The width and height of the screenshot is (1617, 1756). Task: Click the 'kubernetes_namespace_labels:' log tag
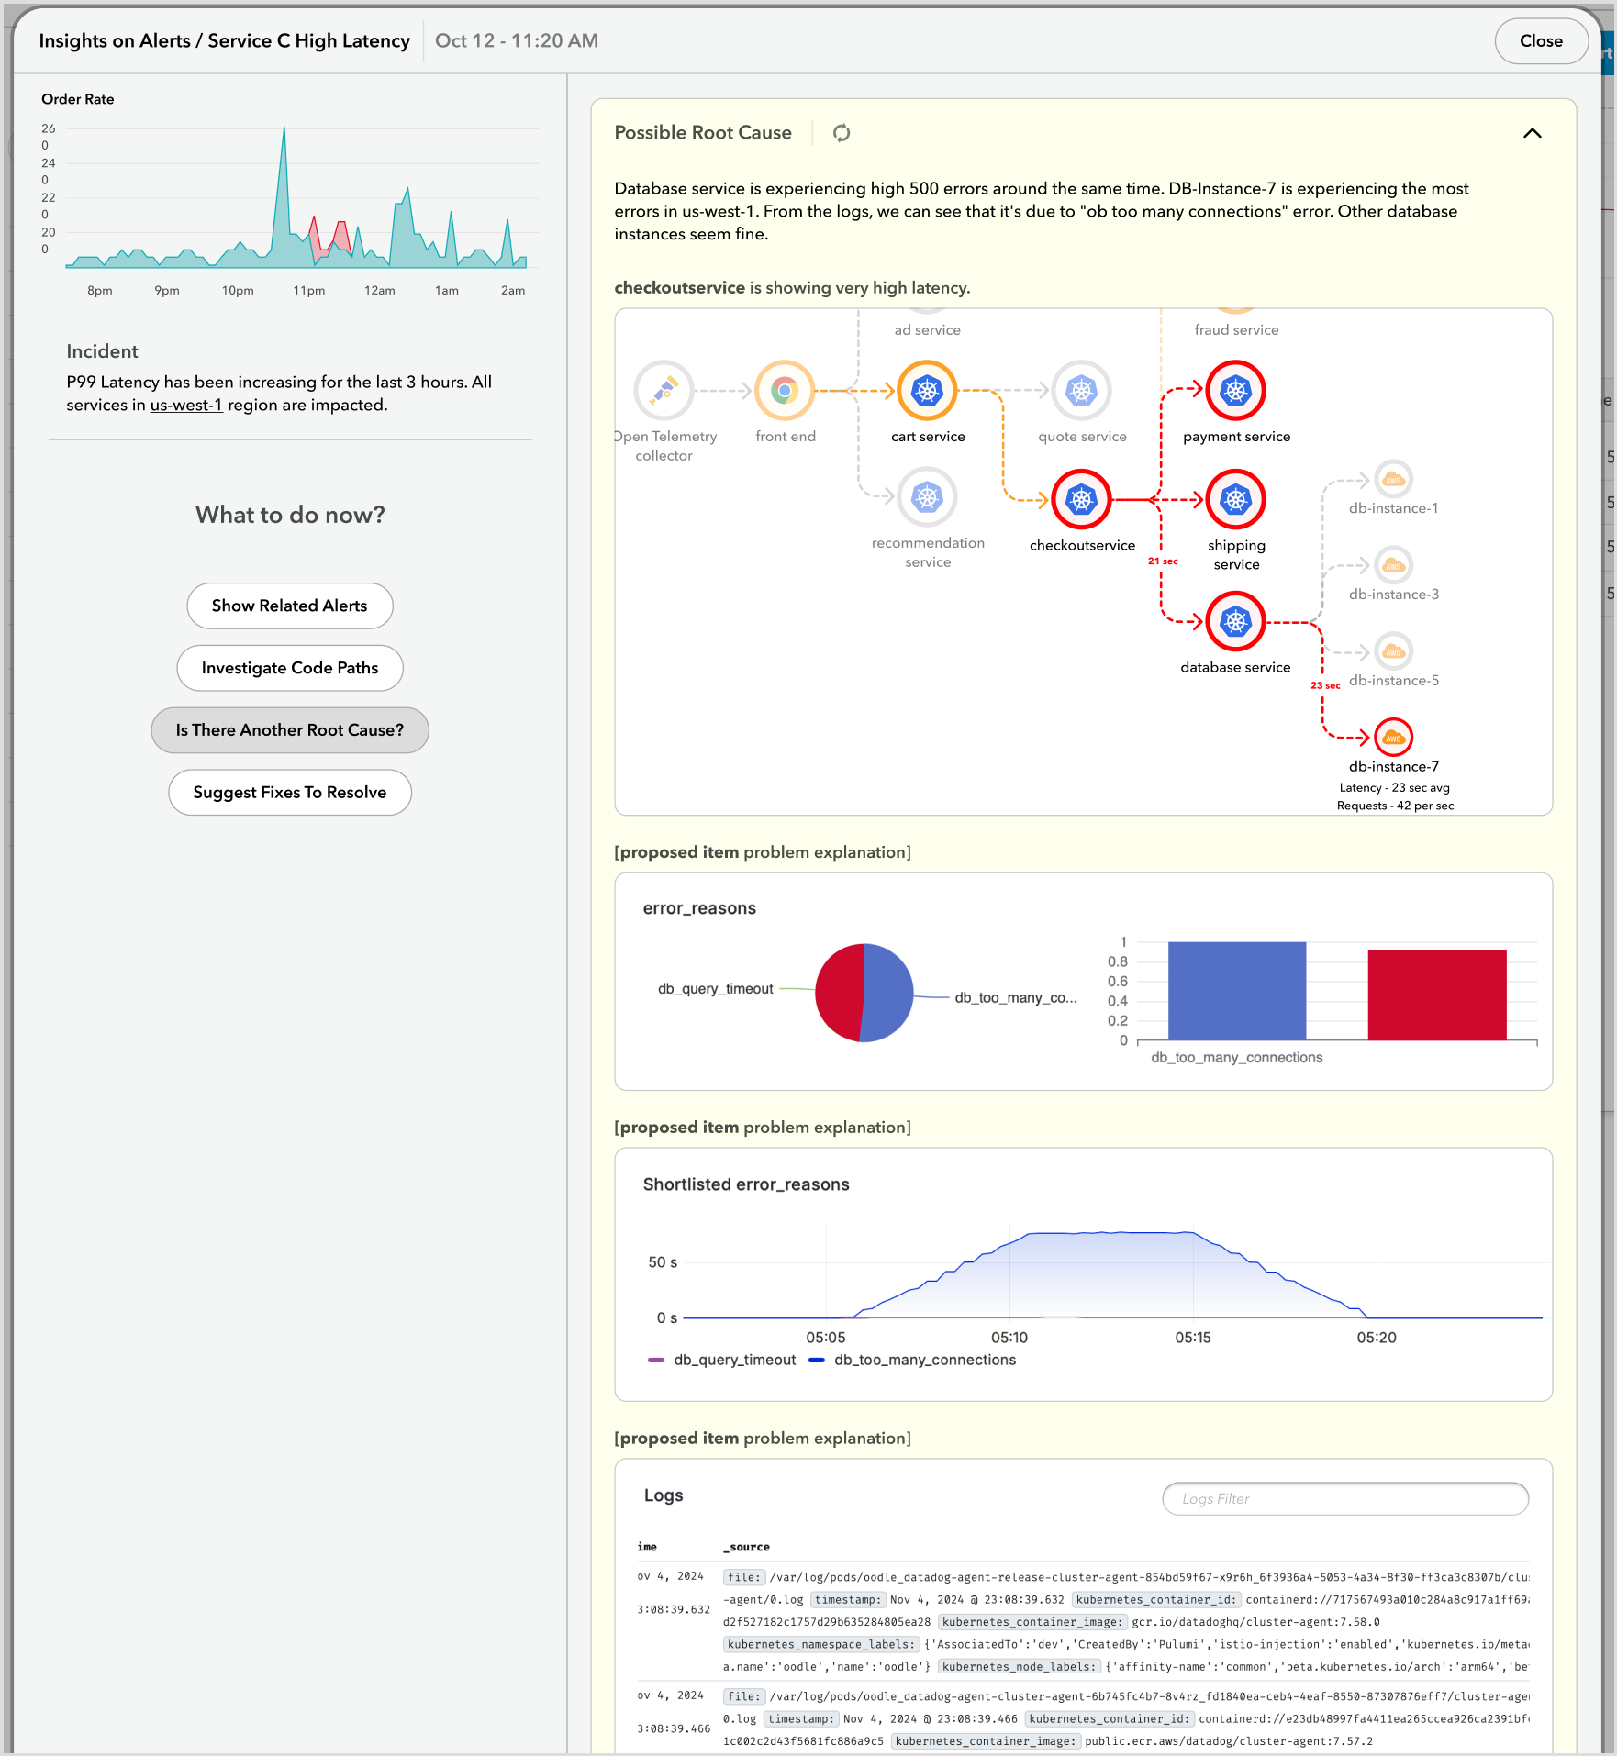point(820,1644)
